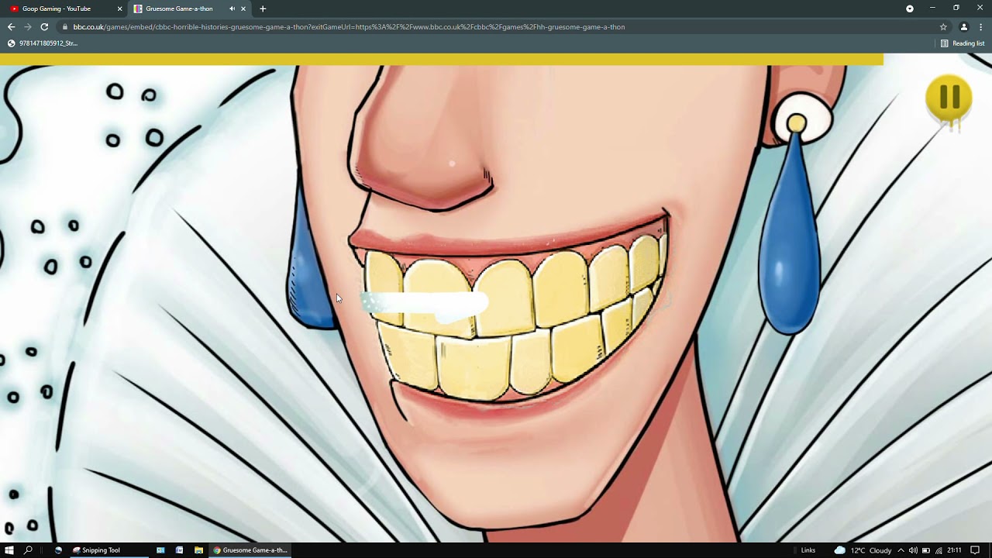The width and height of the screenshot is (992, 558).
Task: Open Windows taskbar search
Action: pyautogui.click(x=29, y=550)
